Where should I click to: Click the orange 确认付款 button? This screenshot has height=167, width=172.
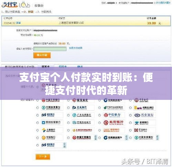pos(42,55)
